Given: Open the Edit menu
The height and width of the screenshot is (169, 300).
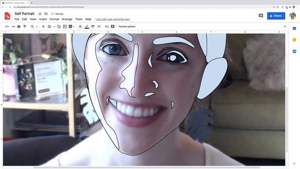Looking at the screenshot, I should point(24,19).
